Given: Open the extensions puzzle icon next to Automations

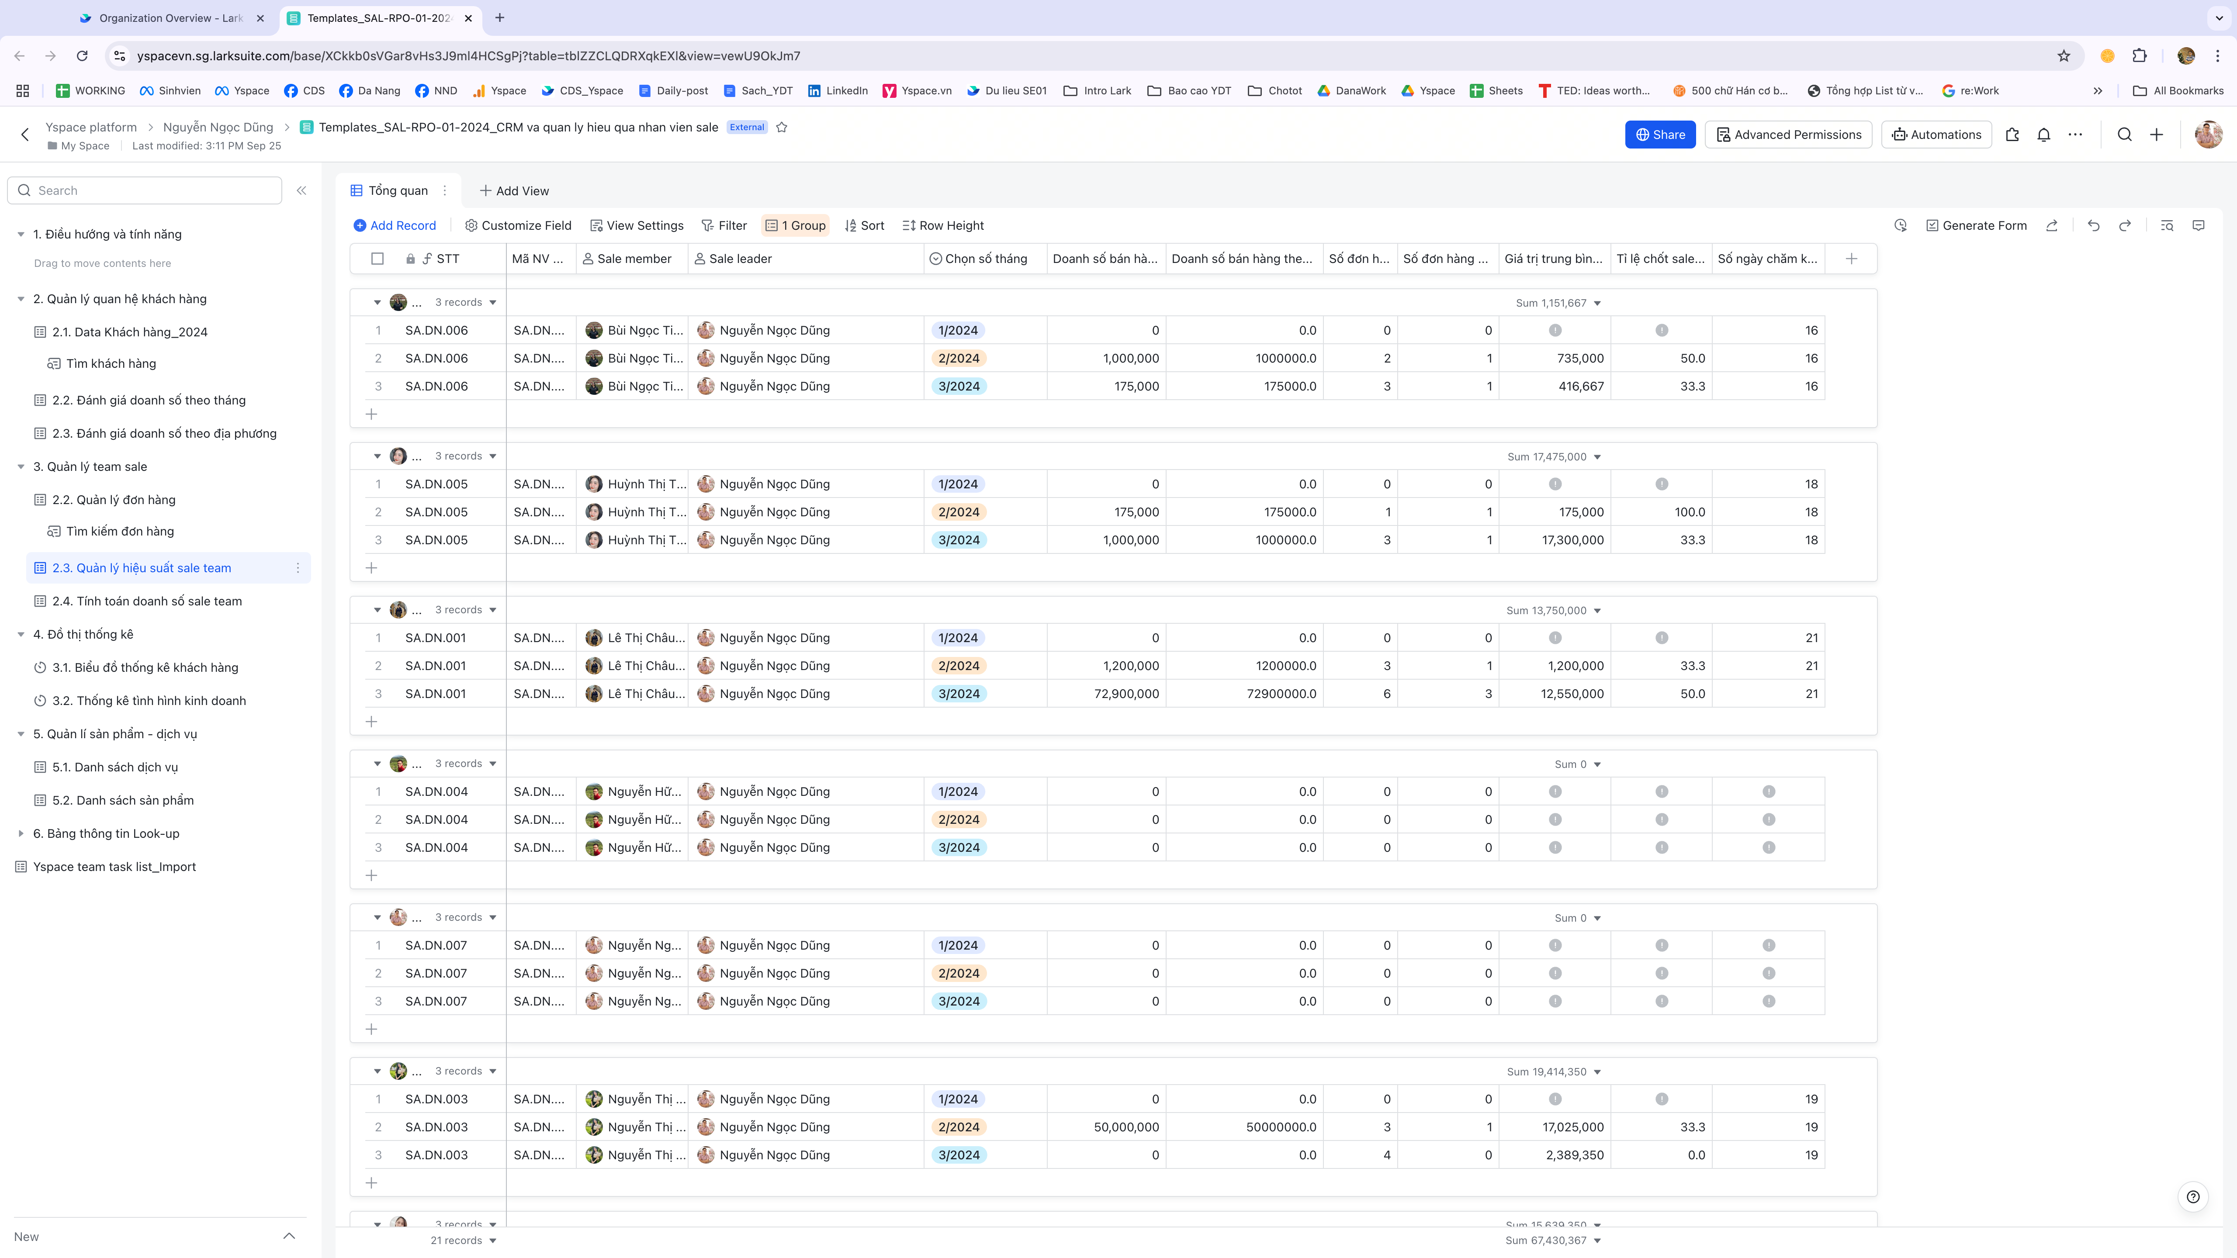Looking at the screenshot, I should pyautogui.click(x=2012, y=135).
